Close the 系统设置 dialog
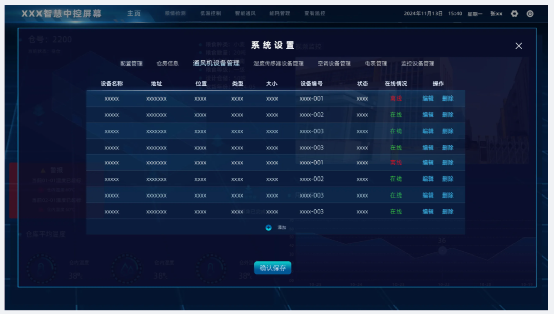Viewport: 554px width, 314px height. point(518,46)
